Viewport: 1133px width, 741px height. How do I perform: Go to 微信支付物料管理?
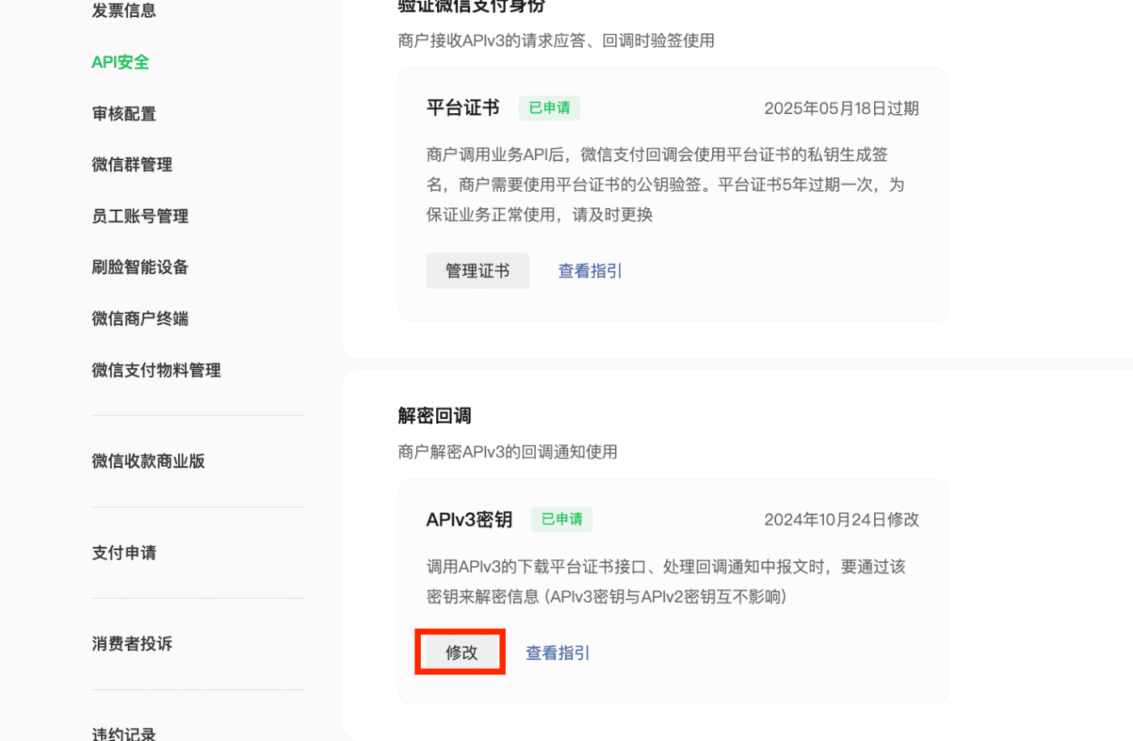coord(156,370)
